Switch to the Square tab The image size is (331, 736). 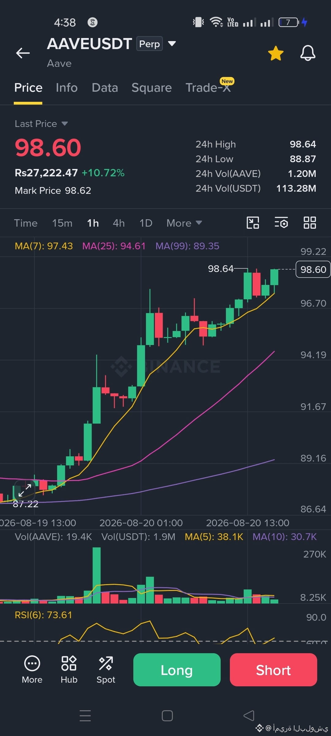[x=152, y=88]
